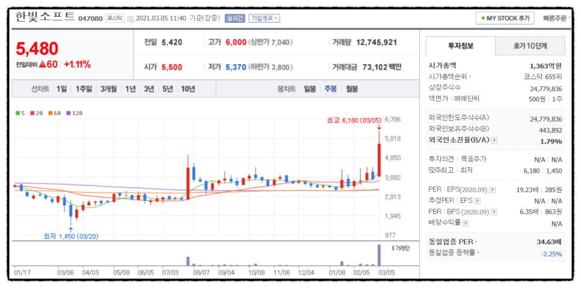The width and height of the screenshot is (581, 288).
Task: Open the 동일업종 PER link
Action: (x=453, y=242)
